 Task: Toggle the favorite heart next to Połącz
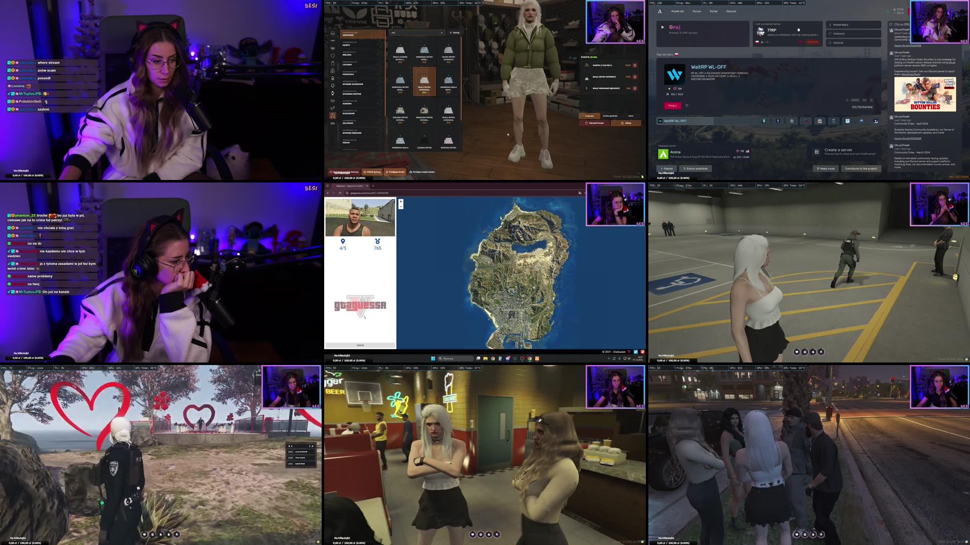pos(687,105)
